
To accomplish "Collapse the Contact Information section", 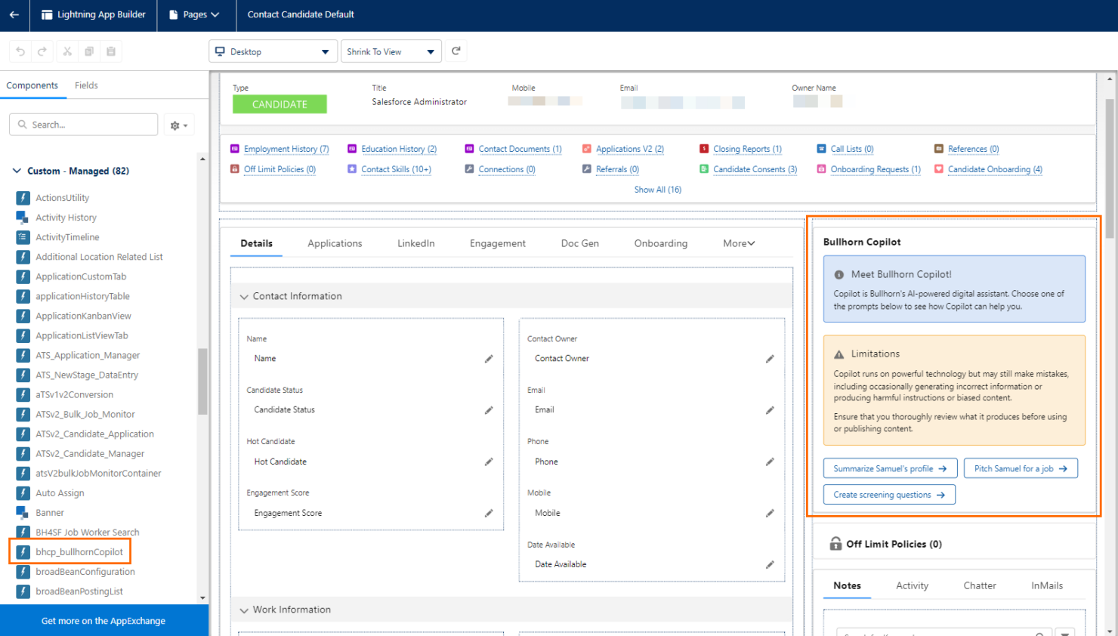I will click(243, 296).
